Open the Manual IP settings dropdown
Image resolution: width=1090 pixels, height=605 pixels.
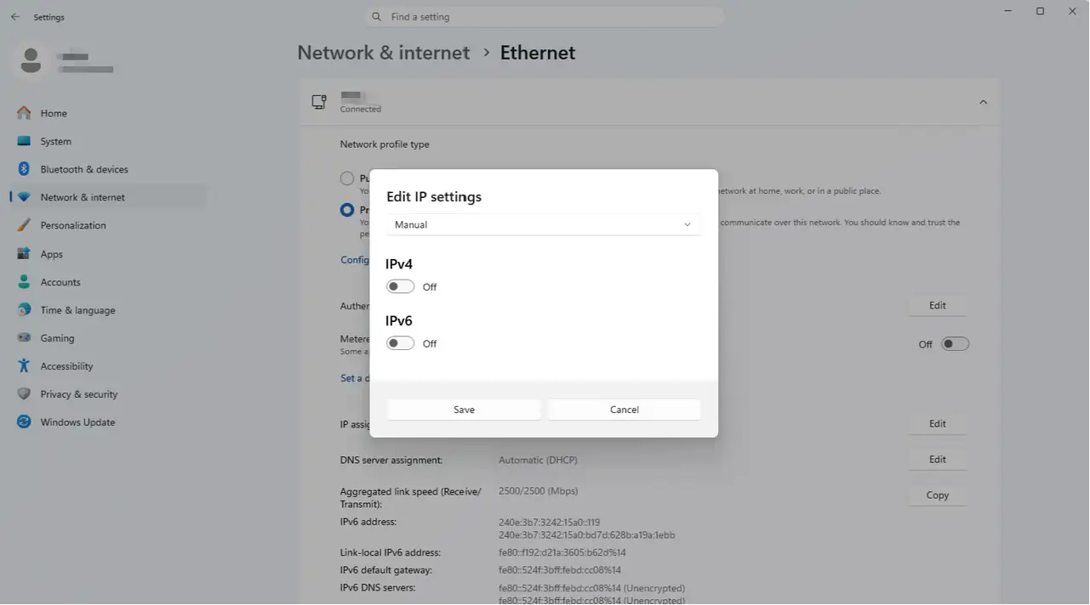[x=544, y=224]
